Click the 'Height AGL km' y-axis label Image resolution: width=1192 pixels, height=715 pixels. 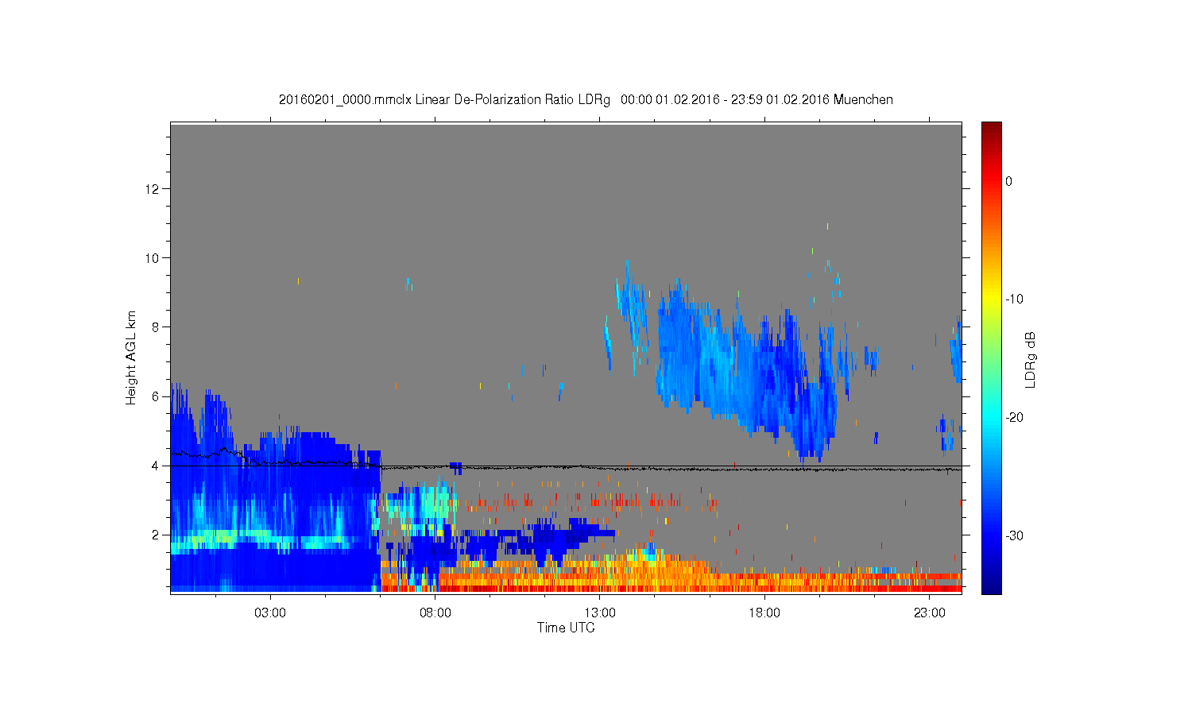tap(131, 357)
